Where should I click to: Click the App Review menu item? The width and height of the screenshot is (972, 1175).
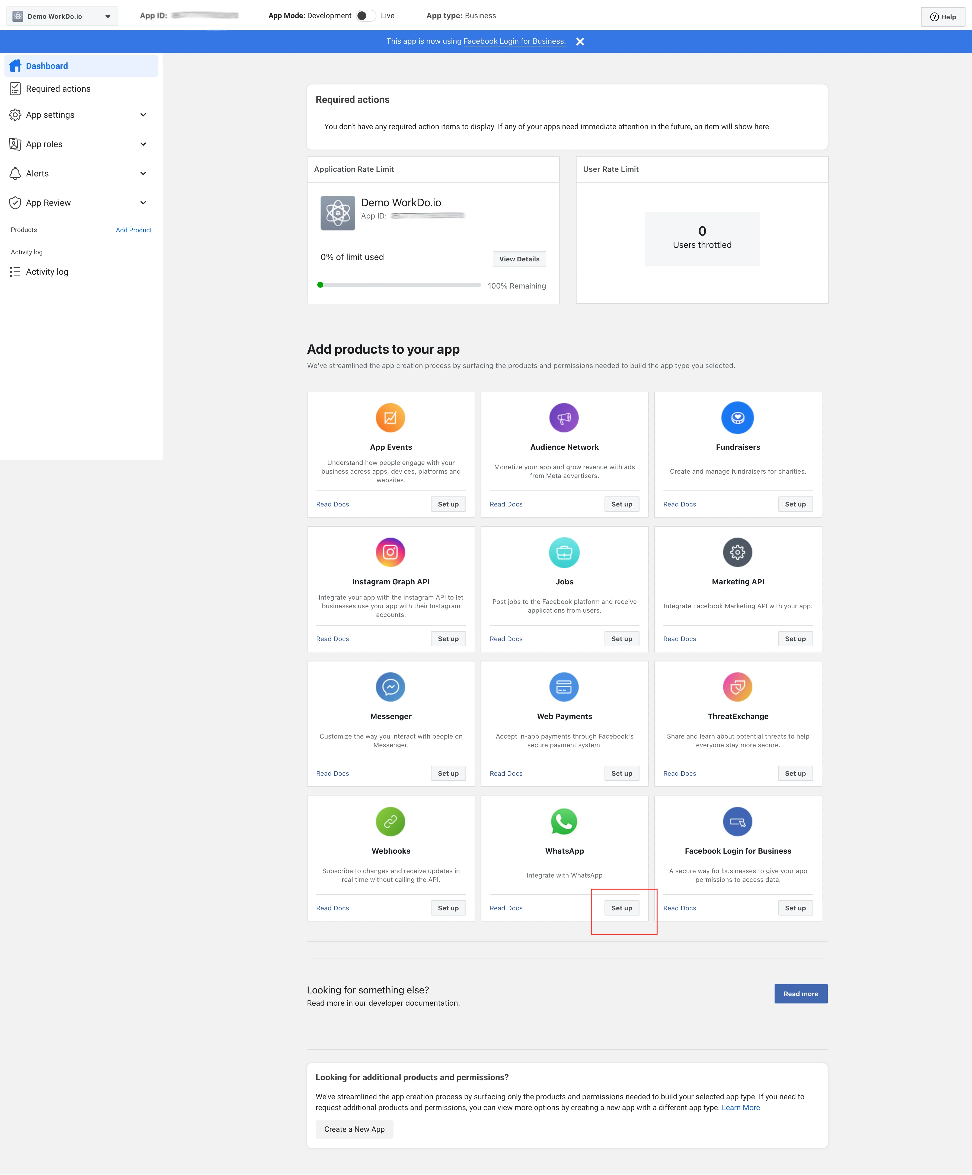click(x=82, y=202)
